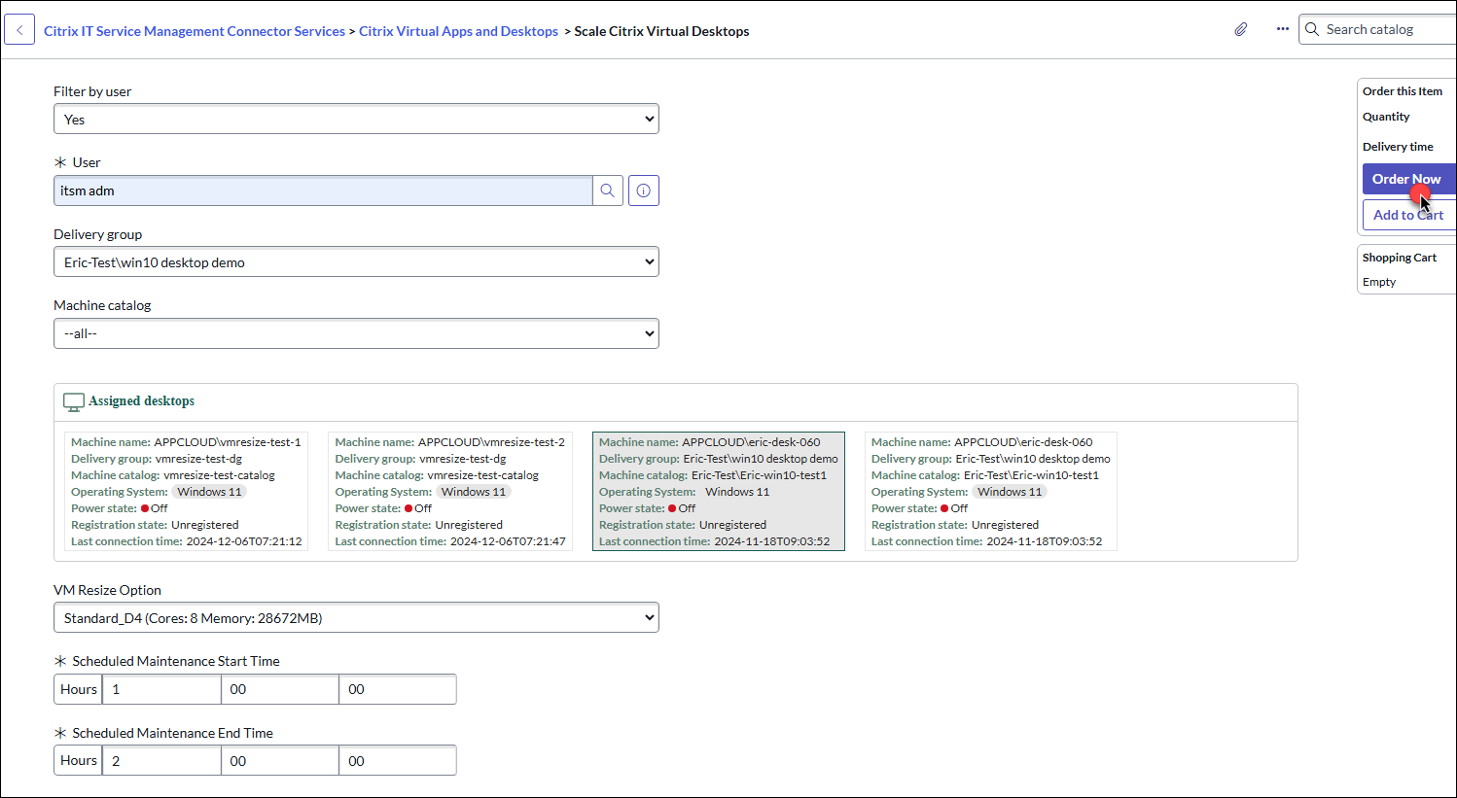
Task: Select the vmresize-test-1 desktop card
Action: click(186, 491)
